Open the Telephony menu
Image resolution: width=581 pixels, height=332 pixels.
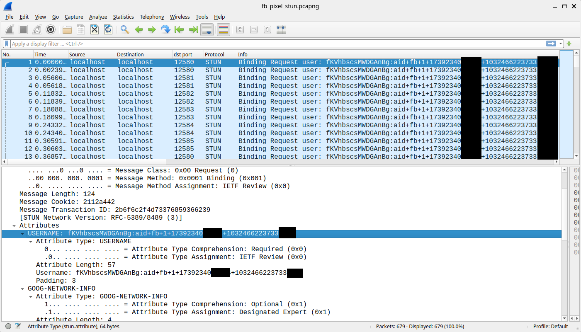(152, 17)
